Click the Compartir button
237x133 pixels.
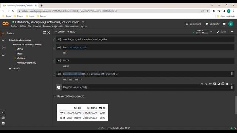tap(212, 24)
